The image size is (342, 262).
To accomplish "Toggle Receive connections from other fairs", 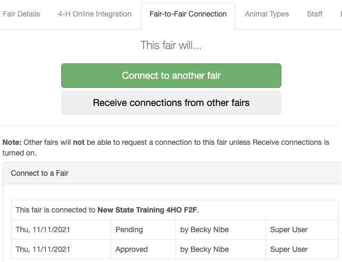I will [171, 103].
